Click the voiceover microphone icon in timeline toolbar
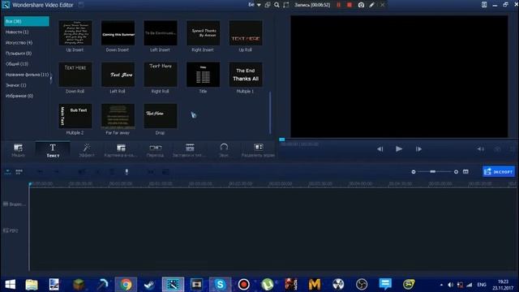Image resolution: width=519 pixels, height=292 pixels. pyautogui.click(x=127, y=171)
